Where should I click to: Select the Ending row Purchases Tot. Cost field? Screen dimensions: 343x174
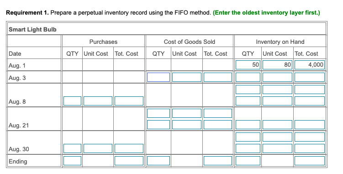129,161
